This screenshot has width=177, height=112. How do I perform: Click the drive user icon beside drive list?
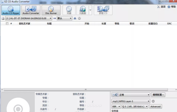(x=3, y=18)
